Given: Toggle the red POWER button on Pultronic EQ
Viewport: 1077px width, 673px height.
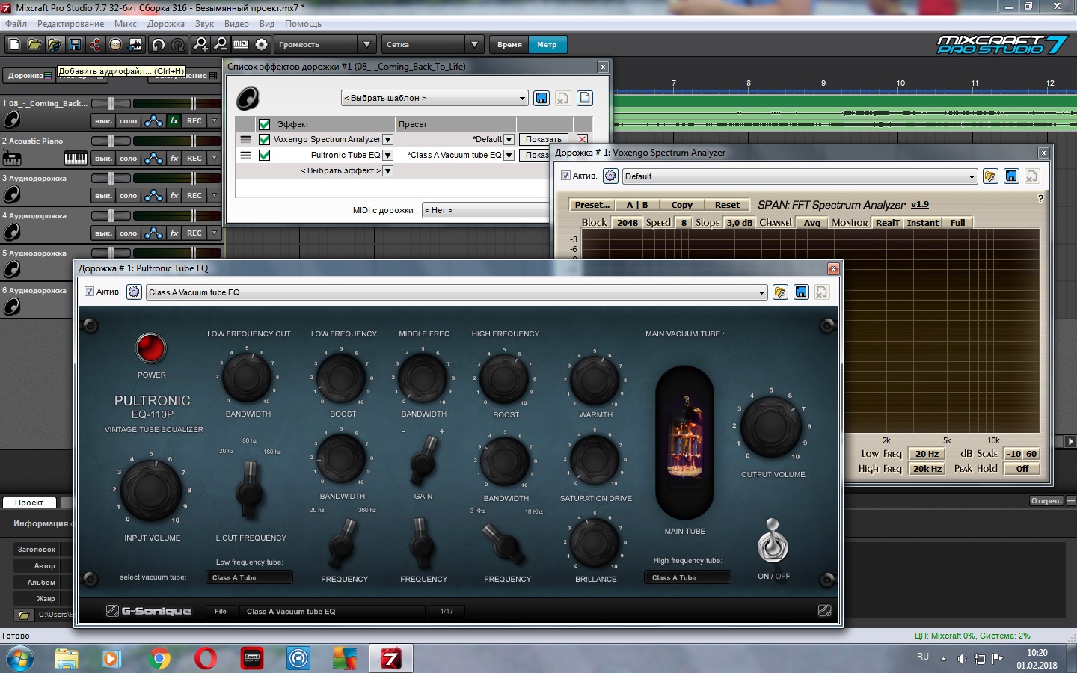Looking at the screenshot, I should point(151,348).
